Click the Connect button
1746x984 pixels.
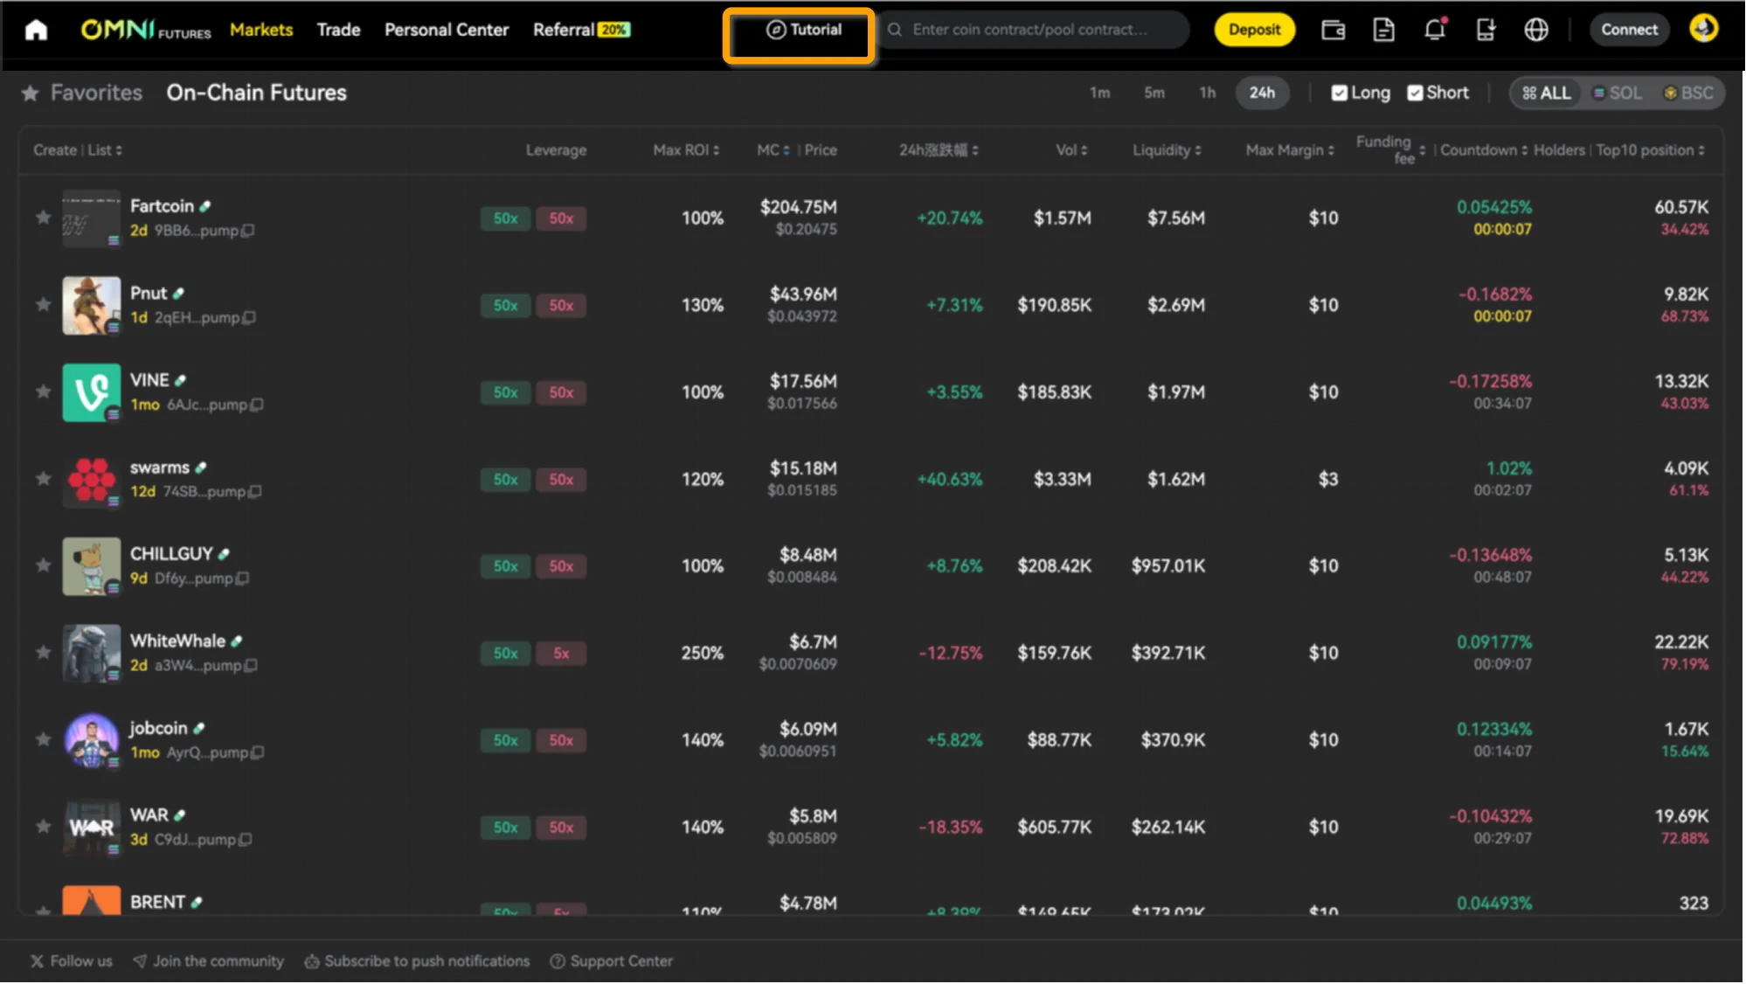pyautogui.click(x=1629, y=30)
